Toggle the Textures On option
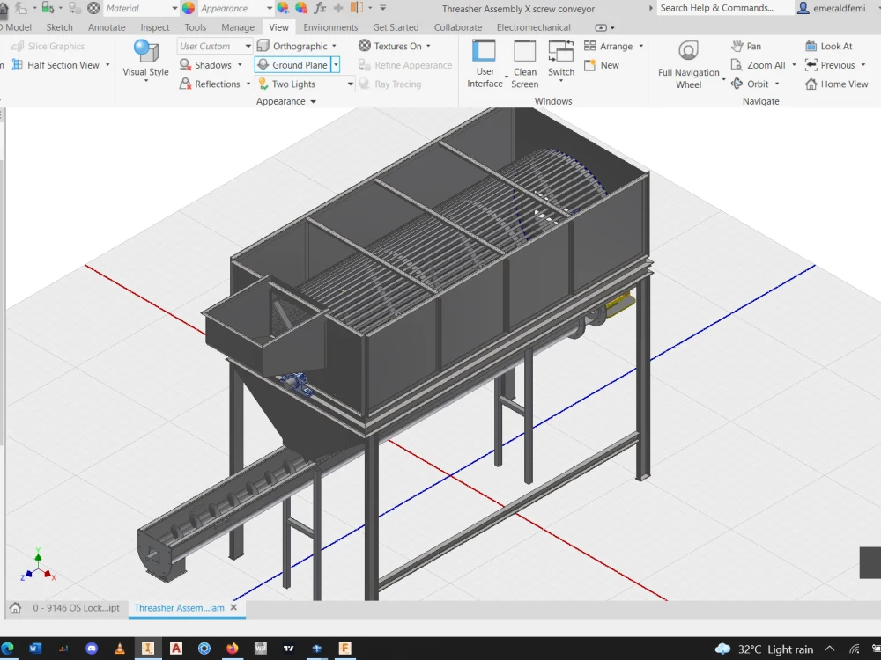881x660 pixels. tap(395, 46)
